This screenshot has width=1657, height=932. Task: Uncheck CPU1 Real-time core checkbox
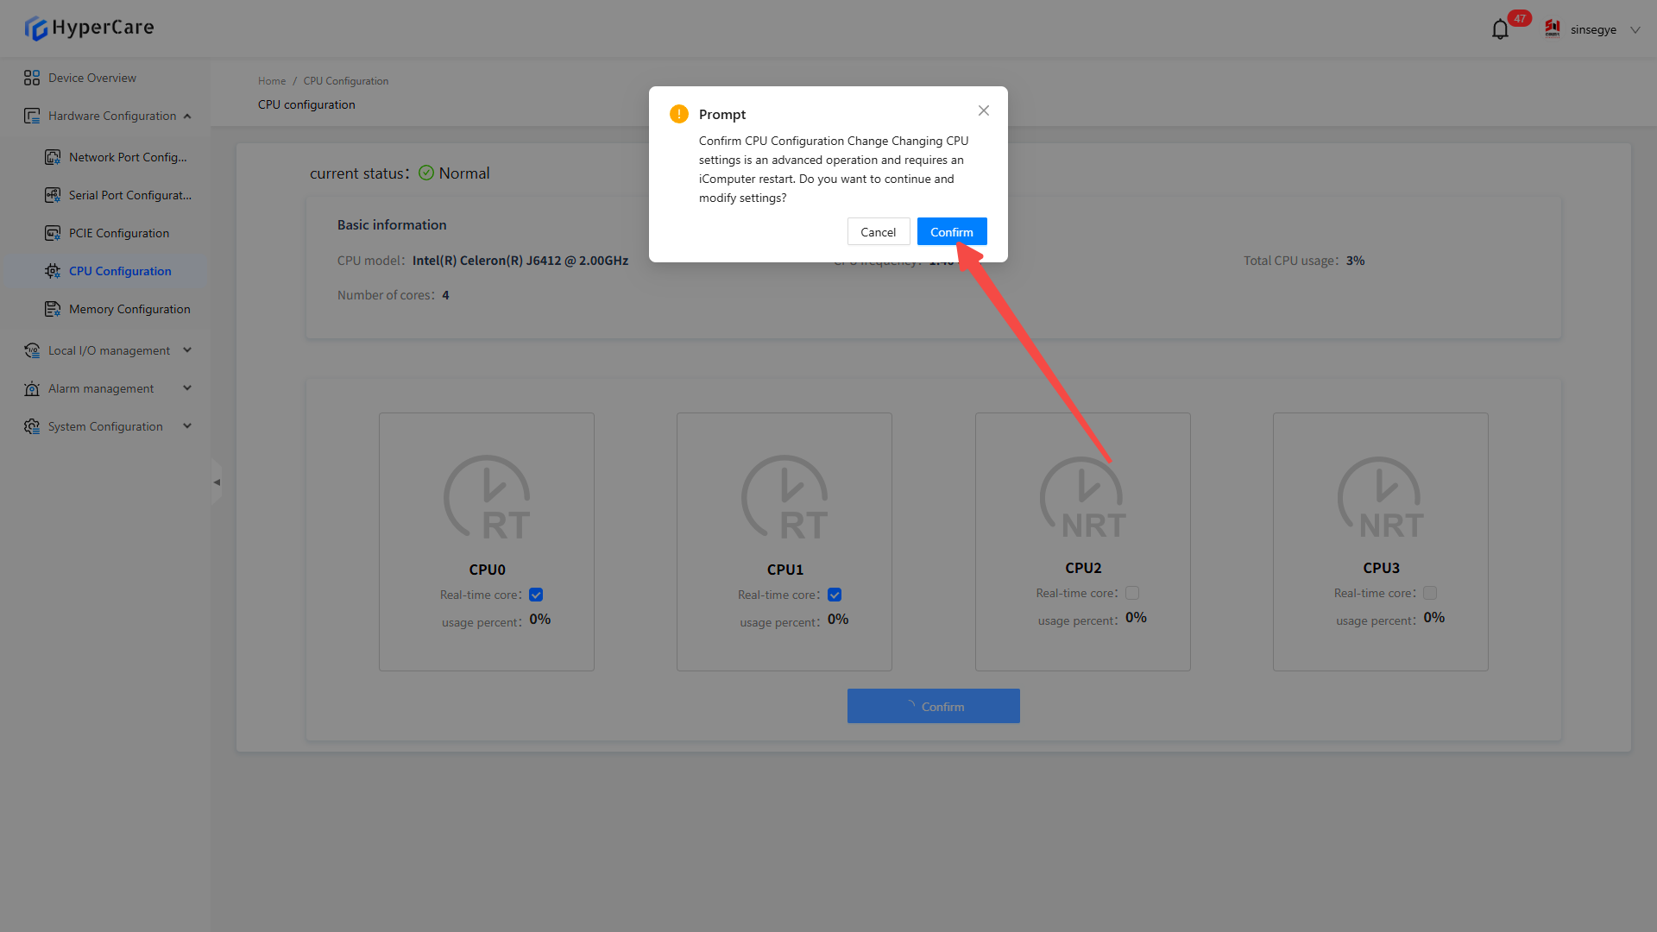pyautogui.click(x=835, y=595)
